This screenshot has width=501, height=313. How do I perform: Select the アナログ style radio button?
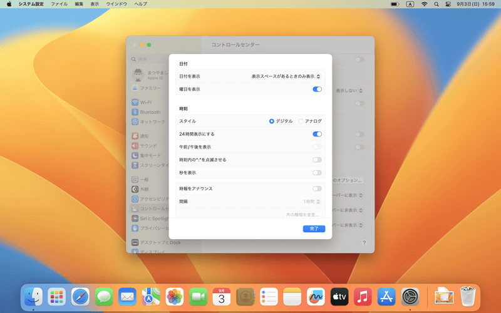[x=301, y=121]
